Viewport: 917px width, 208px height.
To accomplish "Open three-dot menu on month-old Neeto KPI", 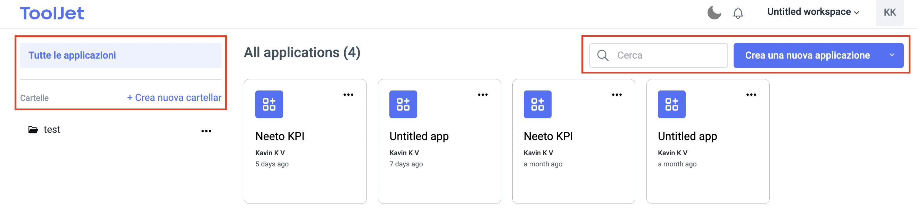I will click(x=617, y=95).
